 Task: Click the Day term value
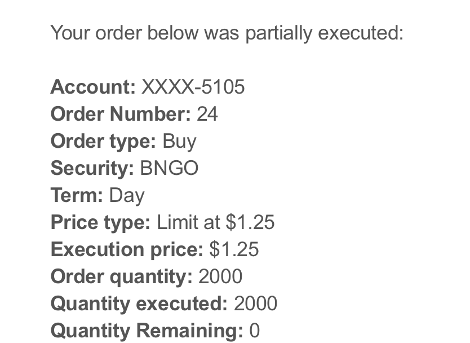pos(127,195)
